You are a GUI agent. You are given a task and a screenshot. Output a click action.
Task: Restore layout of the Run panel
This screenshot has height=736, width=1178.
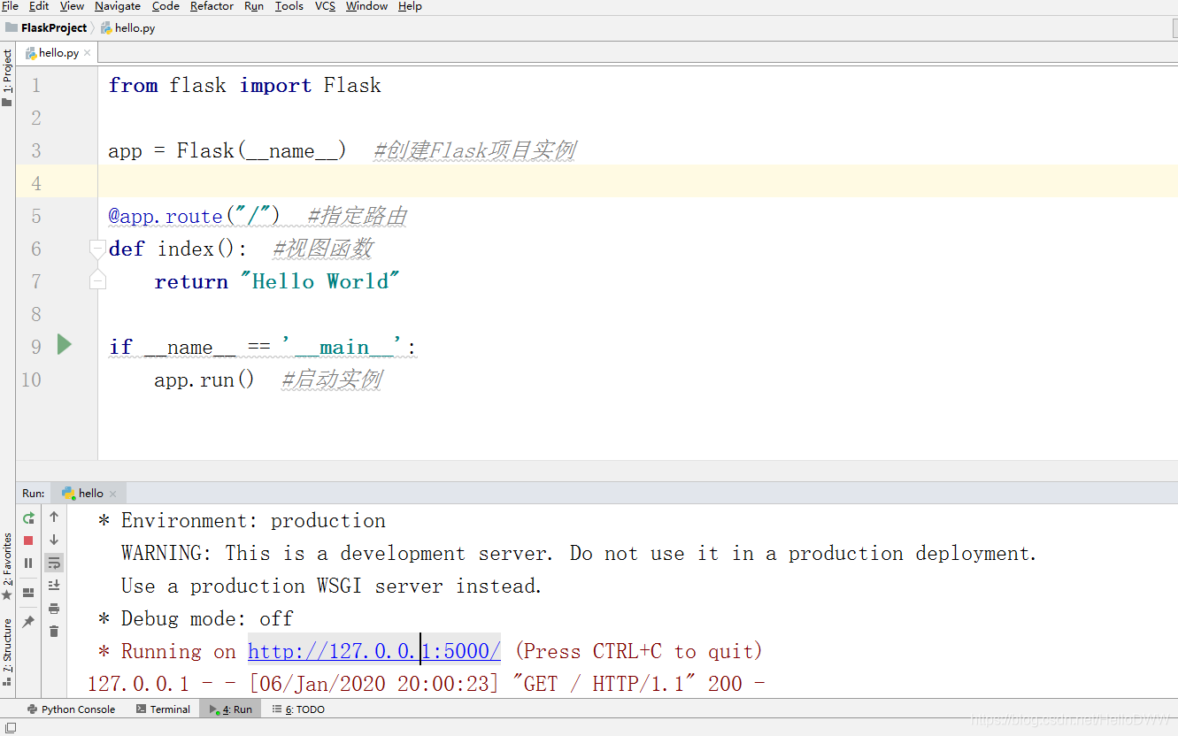tap(28, 593)
